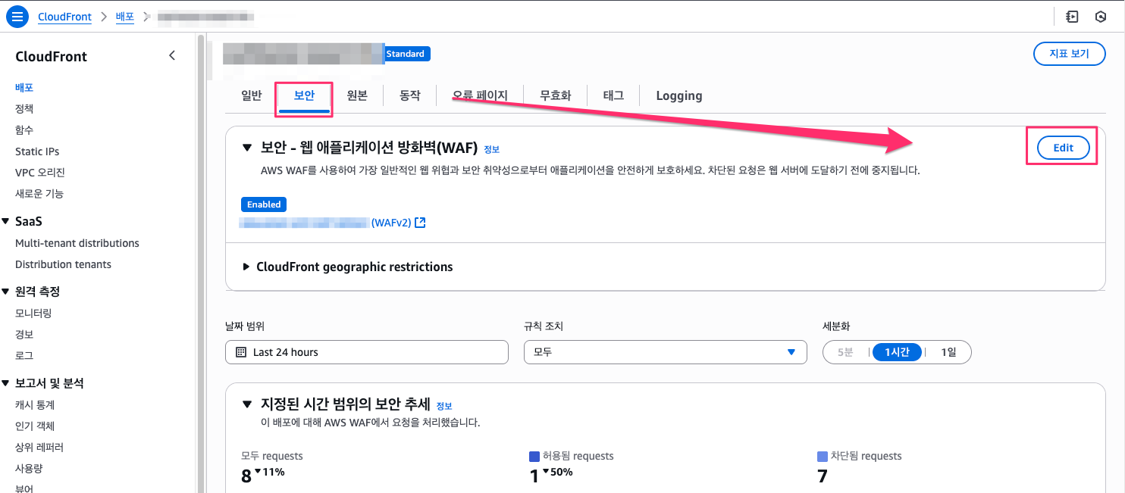Select the 1시간 granularity option
Viewport: 1125px width, 493px height.
(897, 352)
